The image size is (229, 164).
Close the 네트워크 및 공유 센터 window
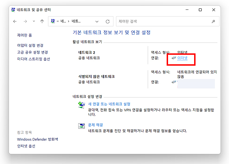(x=213, y=10)
